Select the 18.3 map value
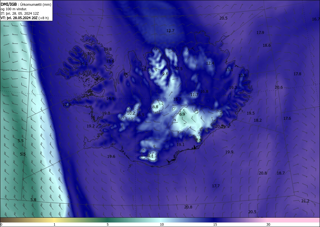This screenshot has width=320, height=227. [146, 69]
